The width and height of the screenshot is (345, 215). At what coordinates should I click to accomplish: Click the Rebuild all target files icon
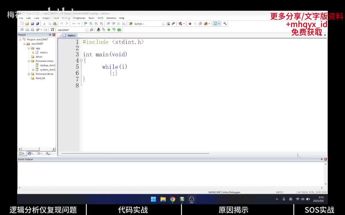pyautogui.click(x=32, y=30)
